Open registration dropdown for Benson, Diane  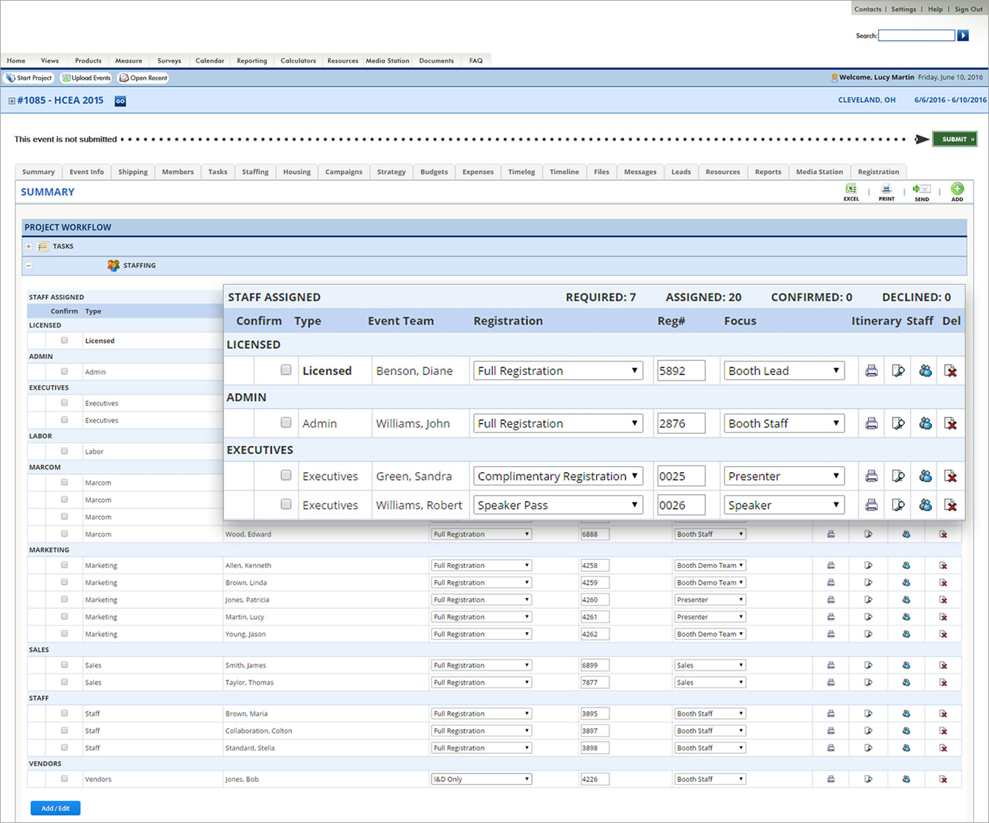click(558, 371)
